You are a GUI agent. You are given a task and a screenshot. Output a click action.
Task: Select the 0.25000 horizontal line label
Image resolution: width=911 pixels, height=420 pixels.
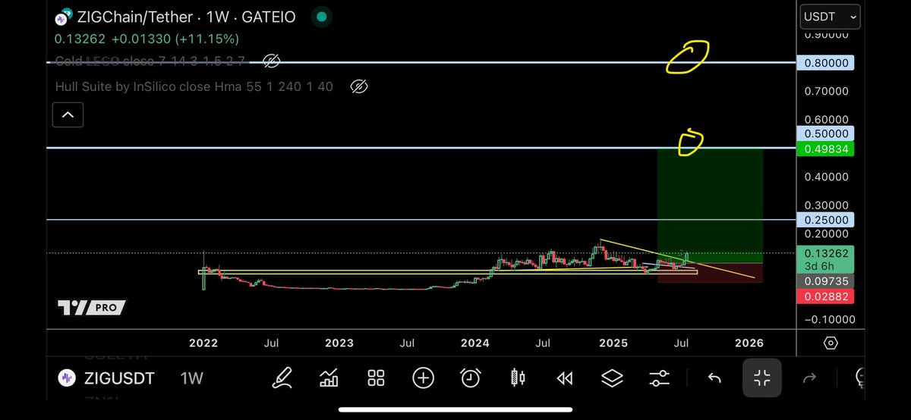point(827,220)
